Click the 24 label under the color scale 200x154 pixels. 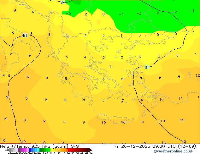tap(68, 153)
